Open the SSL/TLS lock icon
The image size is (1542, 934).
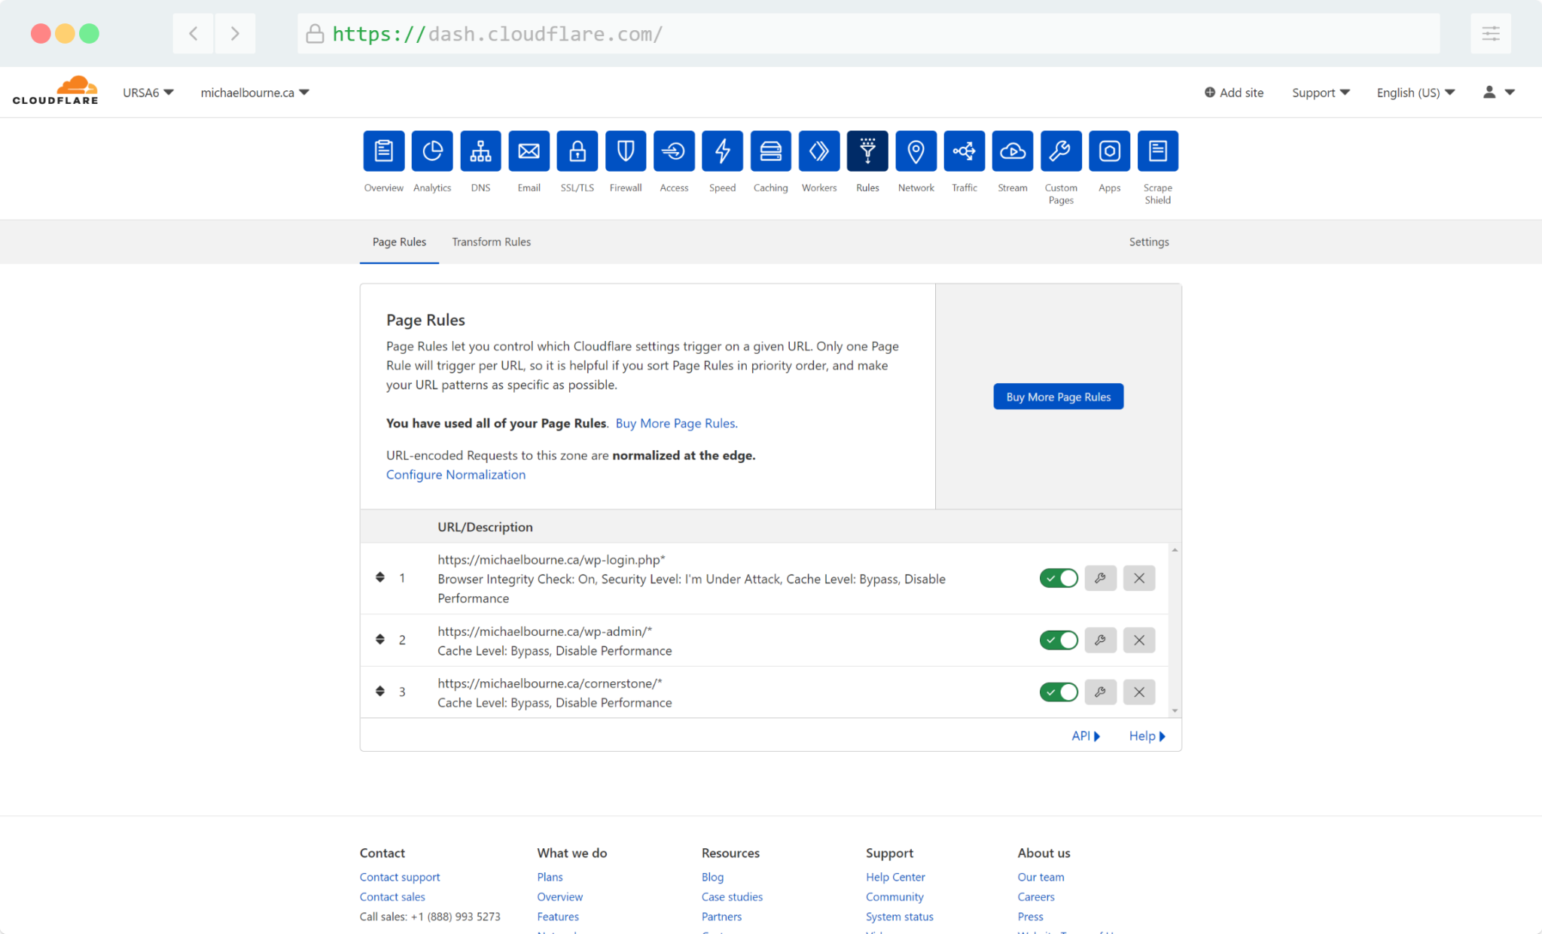[577, 151]
